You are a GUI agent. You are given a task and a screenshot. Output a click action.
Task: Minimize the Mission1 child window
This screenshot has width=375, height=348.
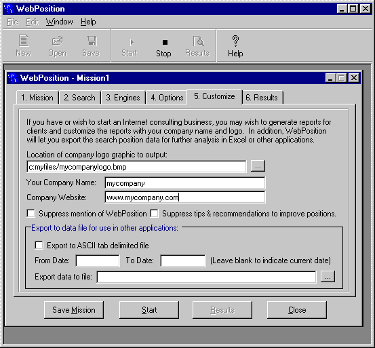point(330,78)
